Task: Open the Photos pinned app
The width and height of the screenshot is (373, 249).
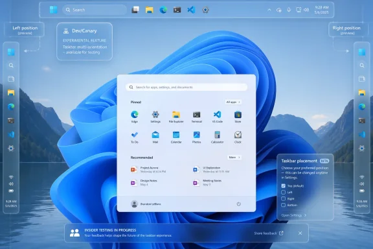Action: click(196, 137)
